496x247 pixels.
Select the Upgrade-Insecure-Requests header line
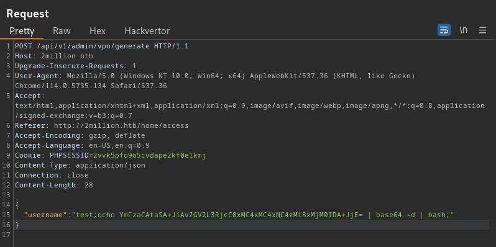tap(76, 66)
